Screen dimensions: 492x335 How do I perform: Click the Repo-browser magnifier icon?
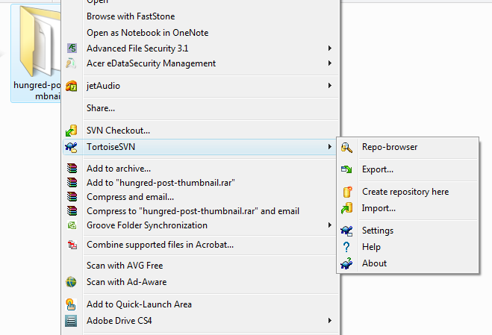click(346, 147)
